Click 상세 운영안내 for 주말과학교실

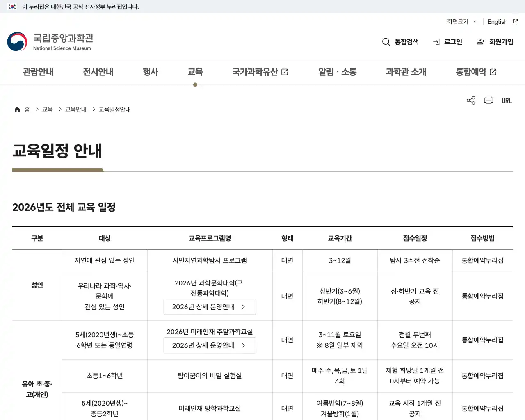tap(210, 345)
